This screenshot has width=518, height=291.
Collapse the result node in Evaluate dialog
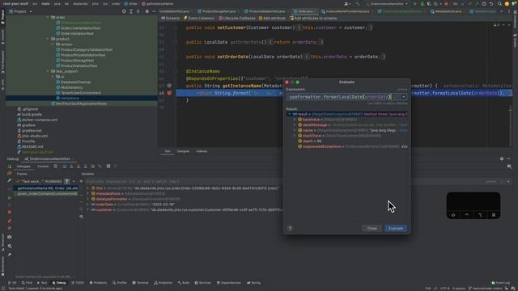[x=290, y=114]
